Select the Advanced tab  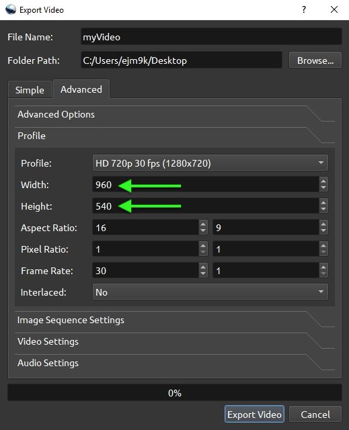[x=81, y=89]
